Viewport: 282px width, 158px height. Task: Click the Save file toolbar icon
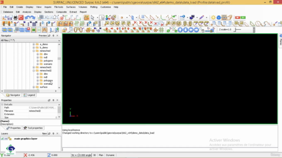click(x=10, y=18)
